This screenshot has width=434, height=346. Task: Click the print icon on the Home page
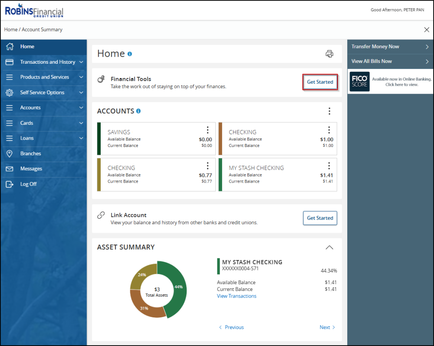[329, 54]
